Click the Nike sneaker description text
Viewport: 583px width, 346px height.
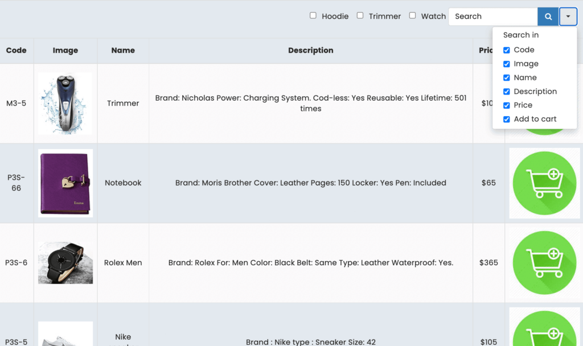click(311, 342)
